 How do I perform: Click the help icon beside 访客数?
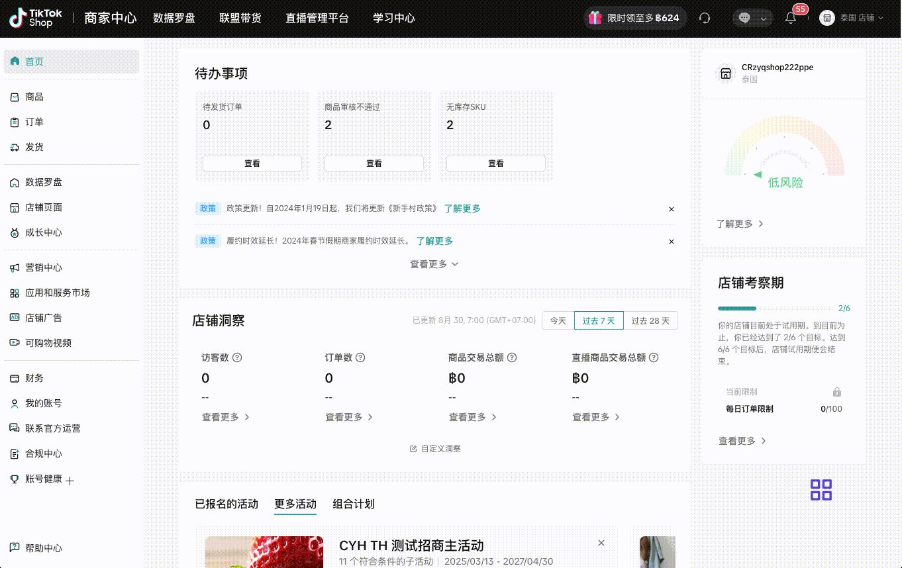pos(237,357)
